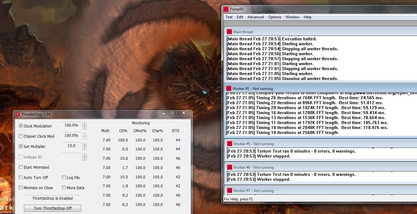Tick the Log File checkbox

point(64,177)
